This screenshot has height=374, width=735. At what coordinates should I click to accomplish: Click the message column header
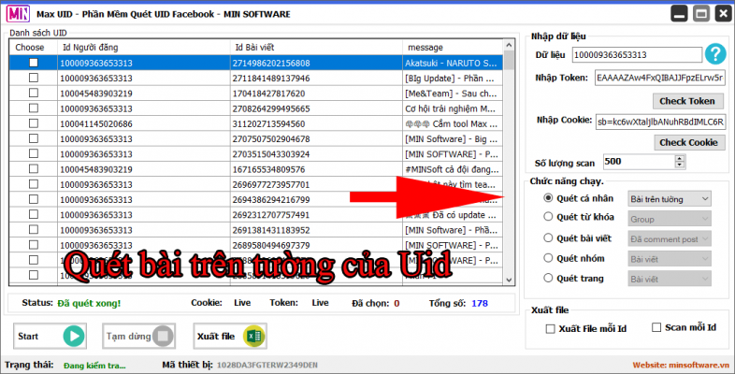[454, 47]
